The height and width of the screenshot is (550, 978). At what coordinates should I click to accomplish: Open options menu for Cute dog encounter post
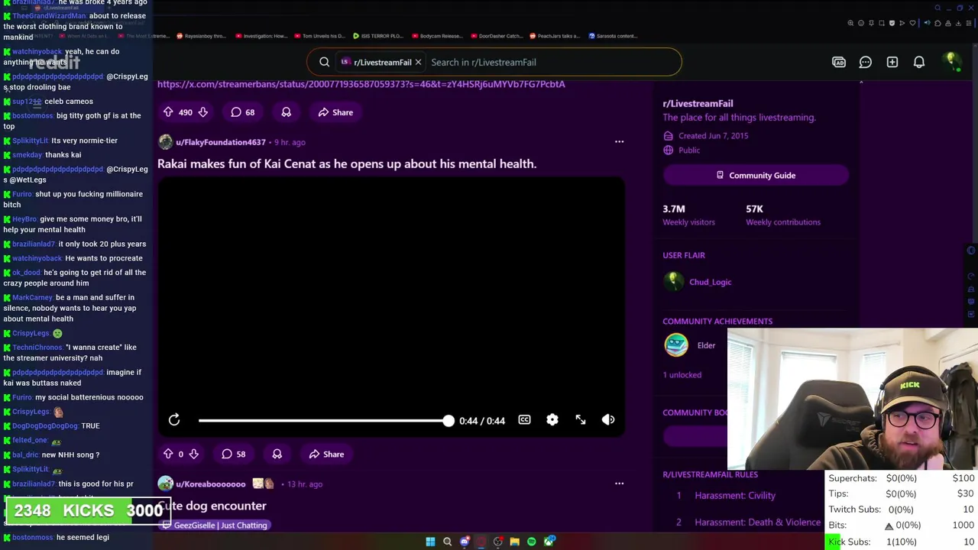619,483
